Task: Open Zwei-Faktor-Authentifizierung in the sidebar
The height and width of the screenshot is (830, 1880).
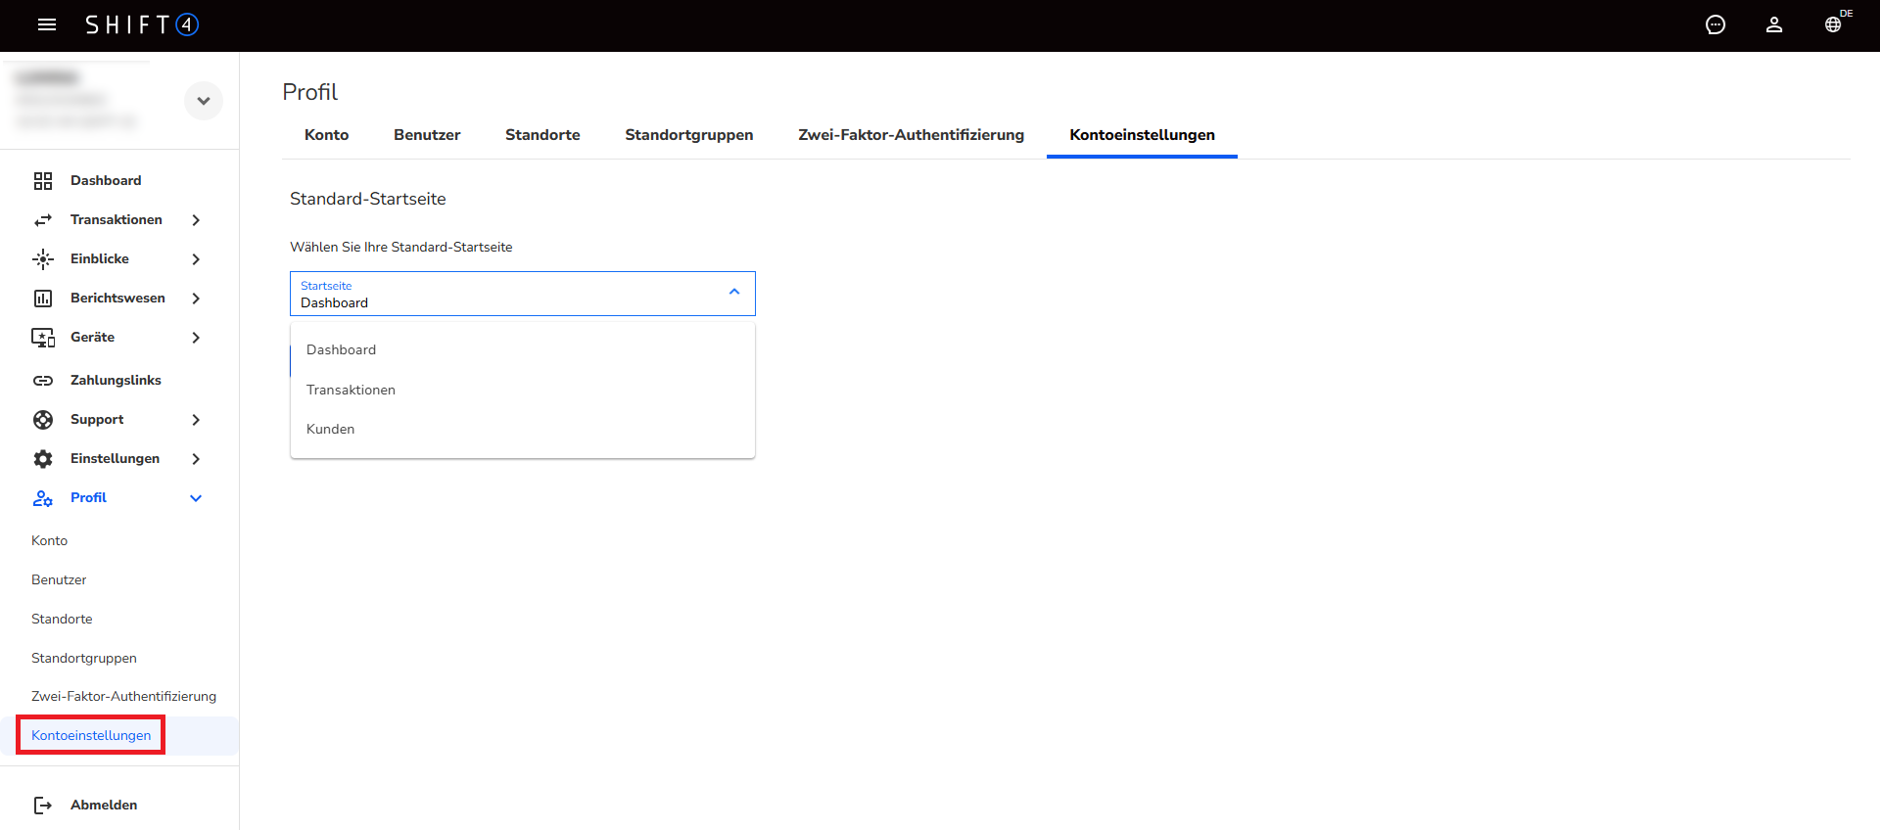Action: coord(123,696)
